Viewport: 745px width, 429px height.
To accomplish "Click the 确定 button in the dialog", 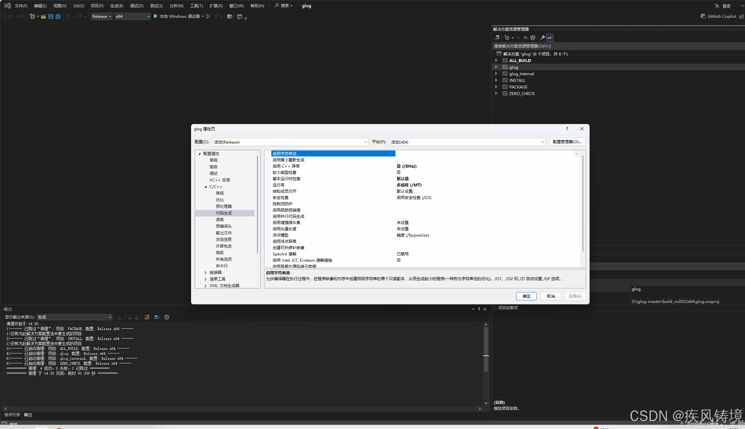I will [x=526, y=296].
